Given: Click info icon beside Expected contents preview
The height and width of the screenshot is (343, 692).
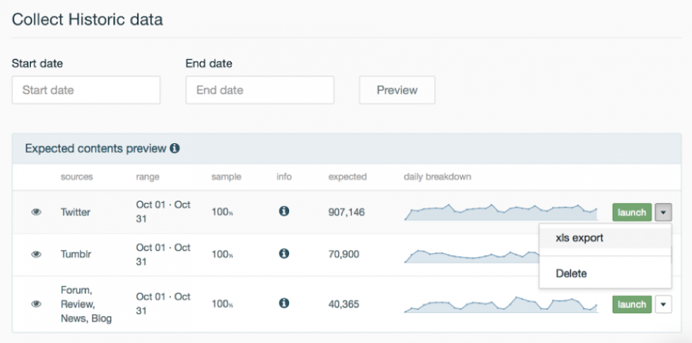Looking at the screenshot, I should point(175,148).
